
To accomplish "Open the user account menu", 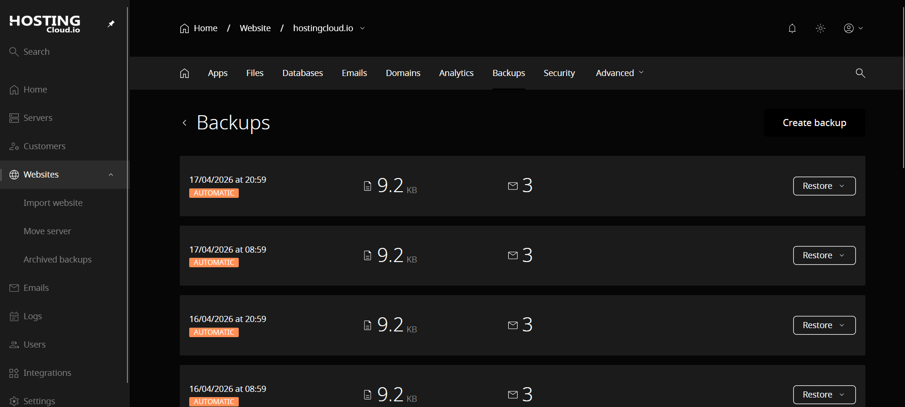I will [x=853, y=28].
